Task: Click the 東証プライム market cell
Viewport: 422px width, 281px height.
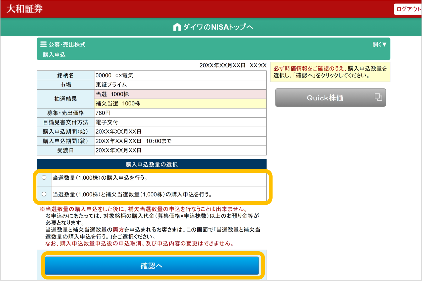Action: tap(180, 85)
